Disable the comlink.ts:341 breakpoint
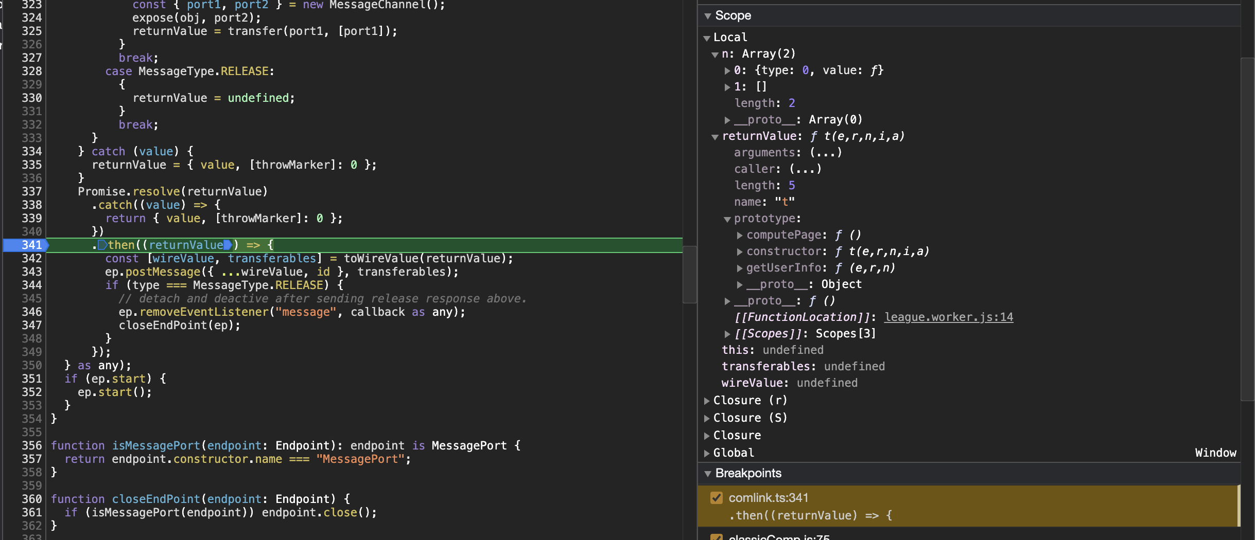This screenshot has width=1255, height=540. point(717,497)
